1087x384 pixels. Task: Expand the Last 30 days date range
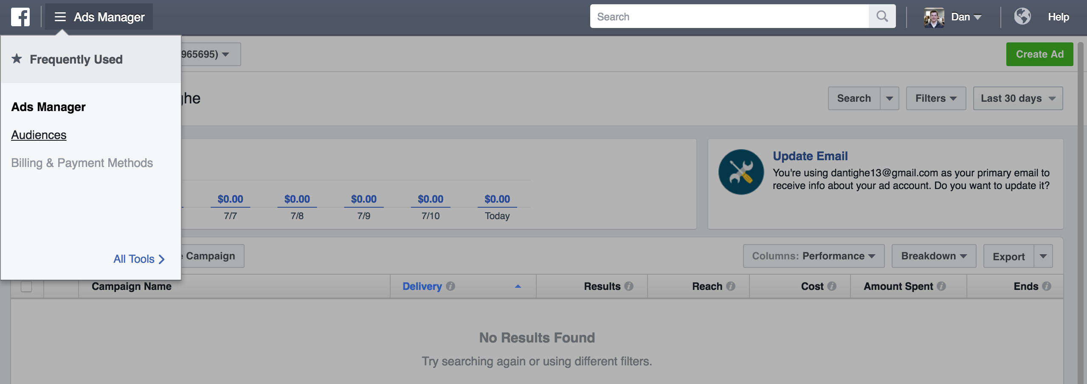point(1017,98)
